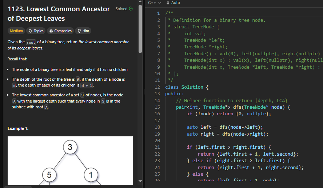Viewport: 323px width, 188px height.
Task: Open the C++ language dropdown
Action: point(155,3)
